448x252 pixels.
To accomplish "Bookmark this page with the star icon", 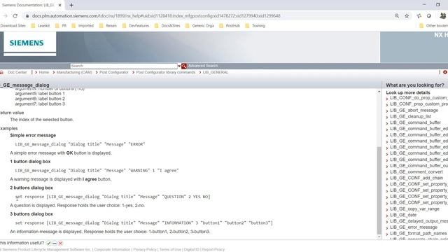I will 407,15.
